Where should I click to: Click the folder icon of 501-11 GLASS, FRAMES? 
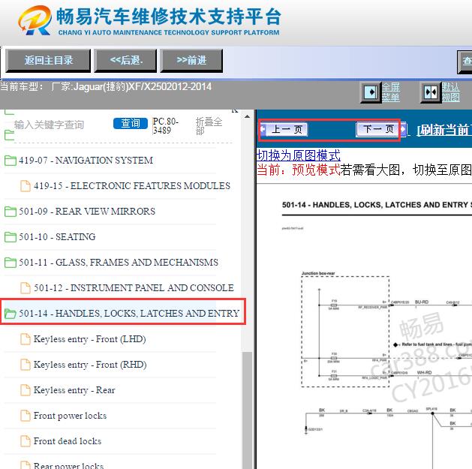click(11, 263)
